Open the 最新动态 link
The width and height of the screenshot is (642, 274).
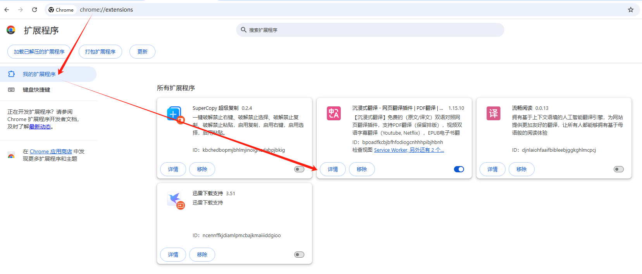40,127
